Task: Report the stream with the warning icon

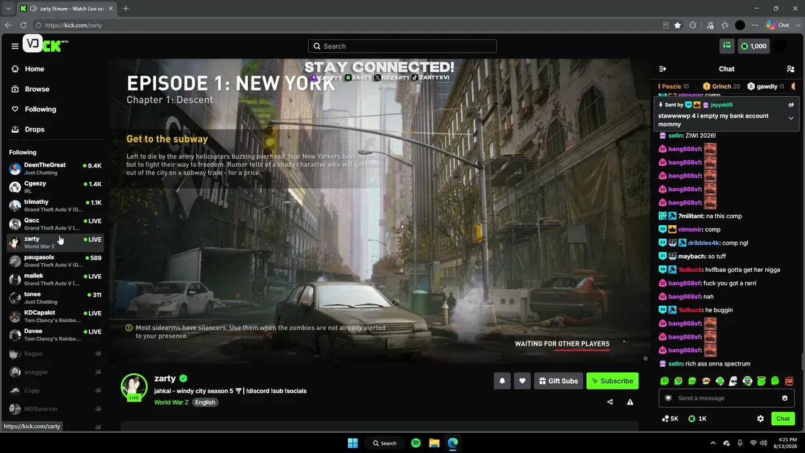Action: (x=630, y=402)
